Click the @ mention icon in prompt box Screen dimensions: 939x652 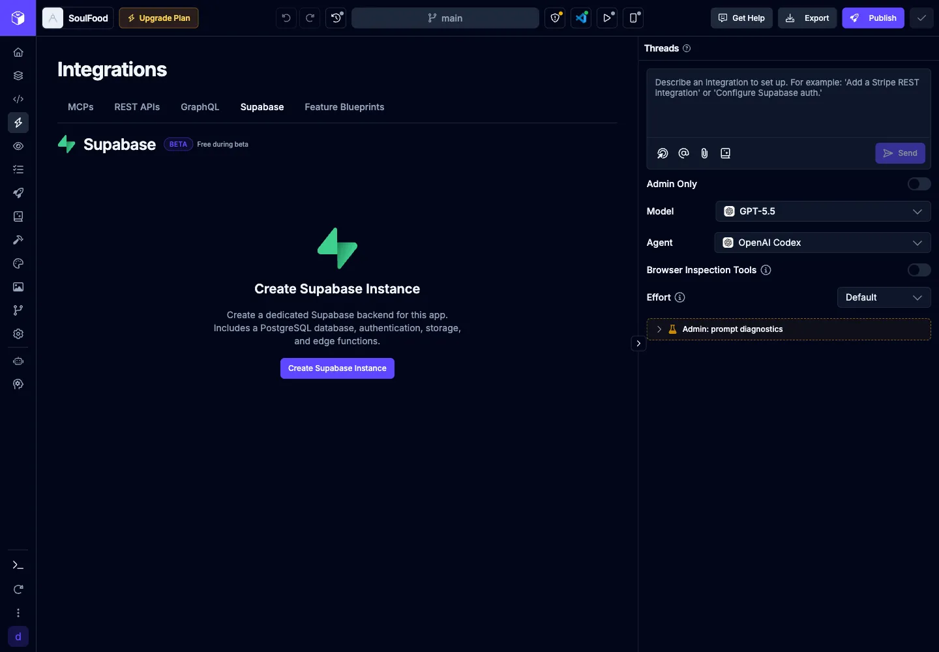click(x=683, y=153)
